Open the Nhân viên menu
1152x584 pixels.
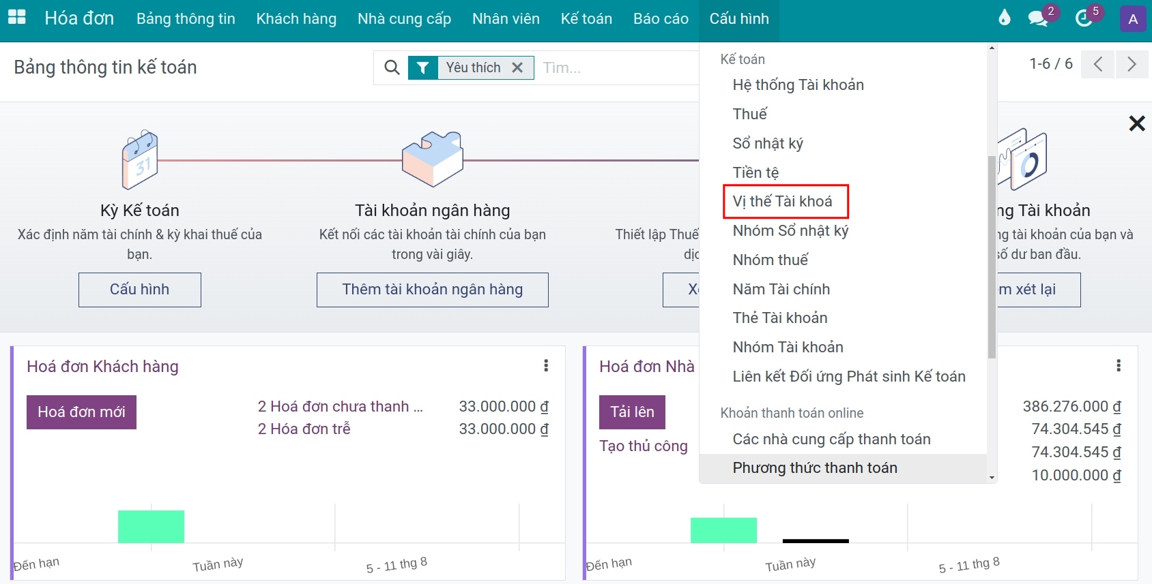pos(506,19)
